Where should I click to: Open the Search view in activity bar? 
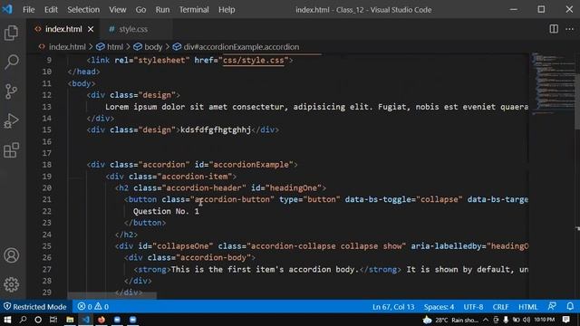[x=11, y=62]
